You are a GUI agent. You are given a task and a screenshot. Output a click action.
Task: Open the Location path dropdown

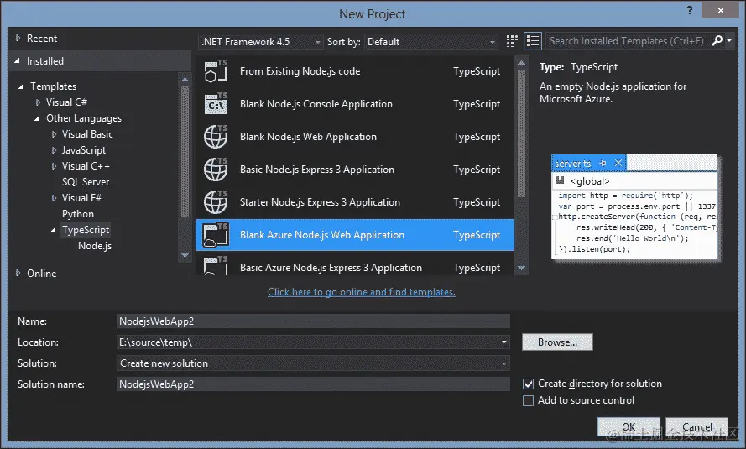pos(503,342)
